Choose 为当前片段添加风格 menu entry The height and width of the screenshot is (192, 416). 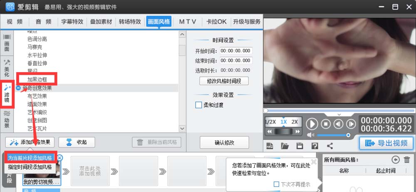pos(30,158)
